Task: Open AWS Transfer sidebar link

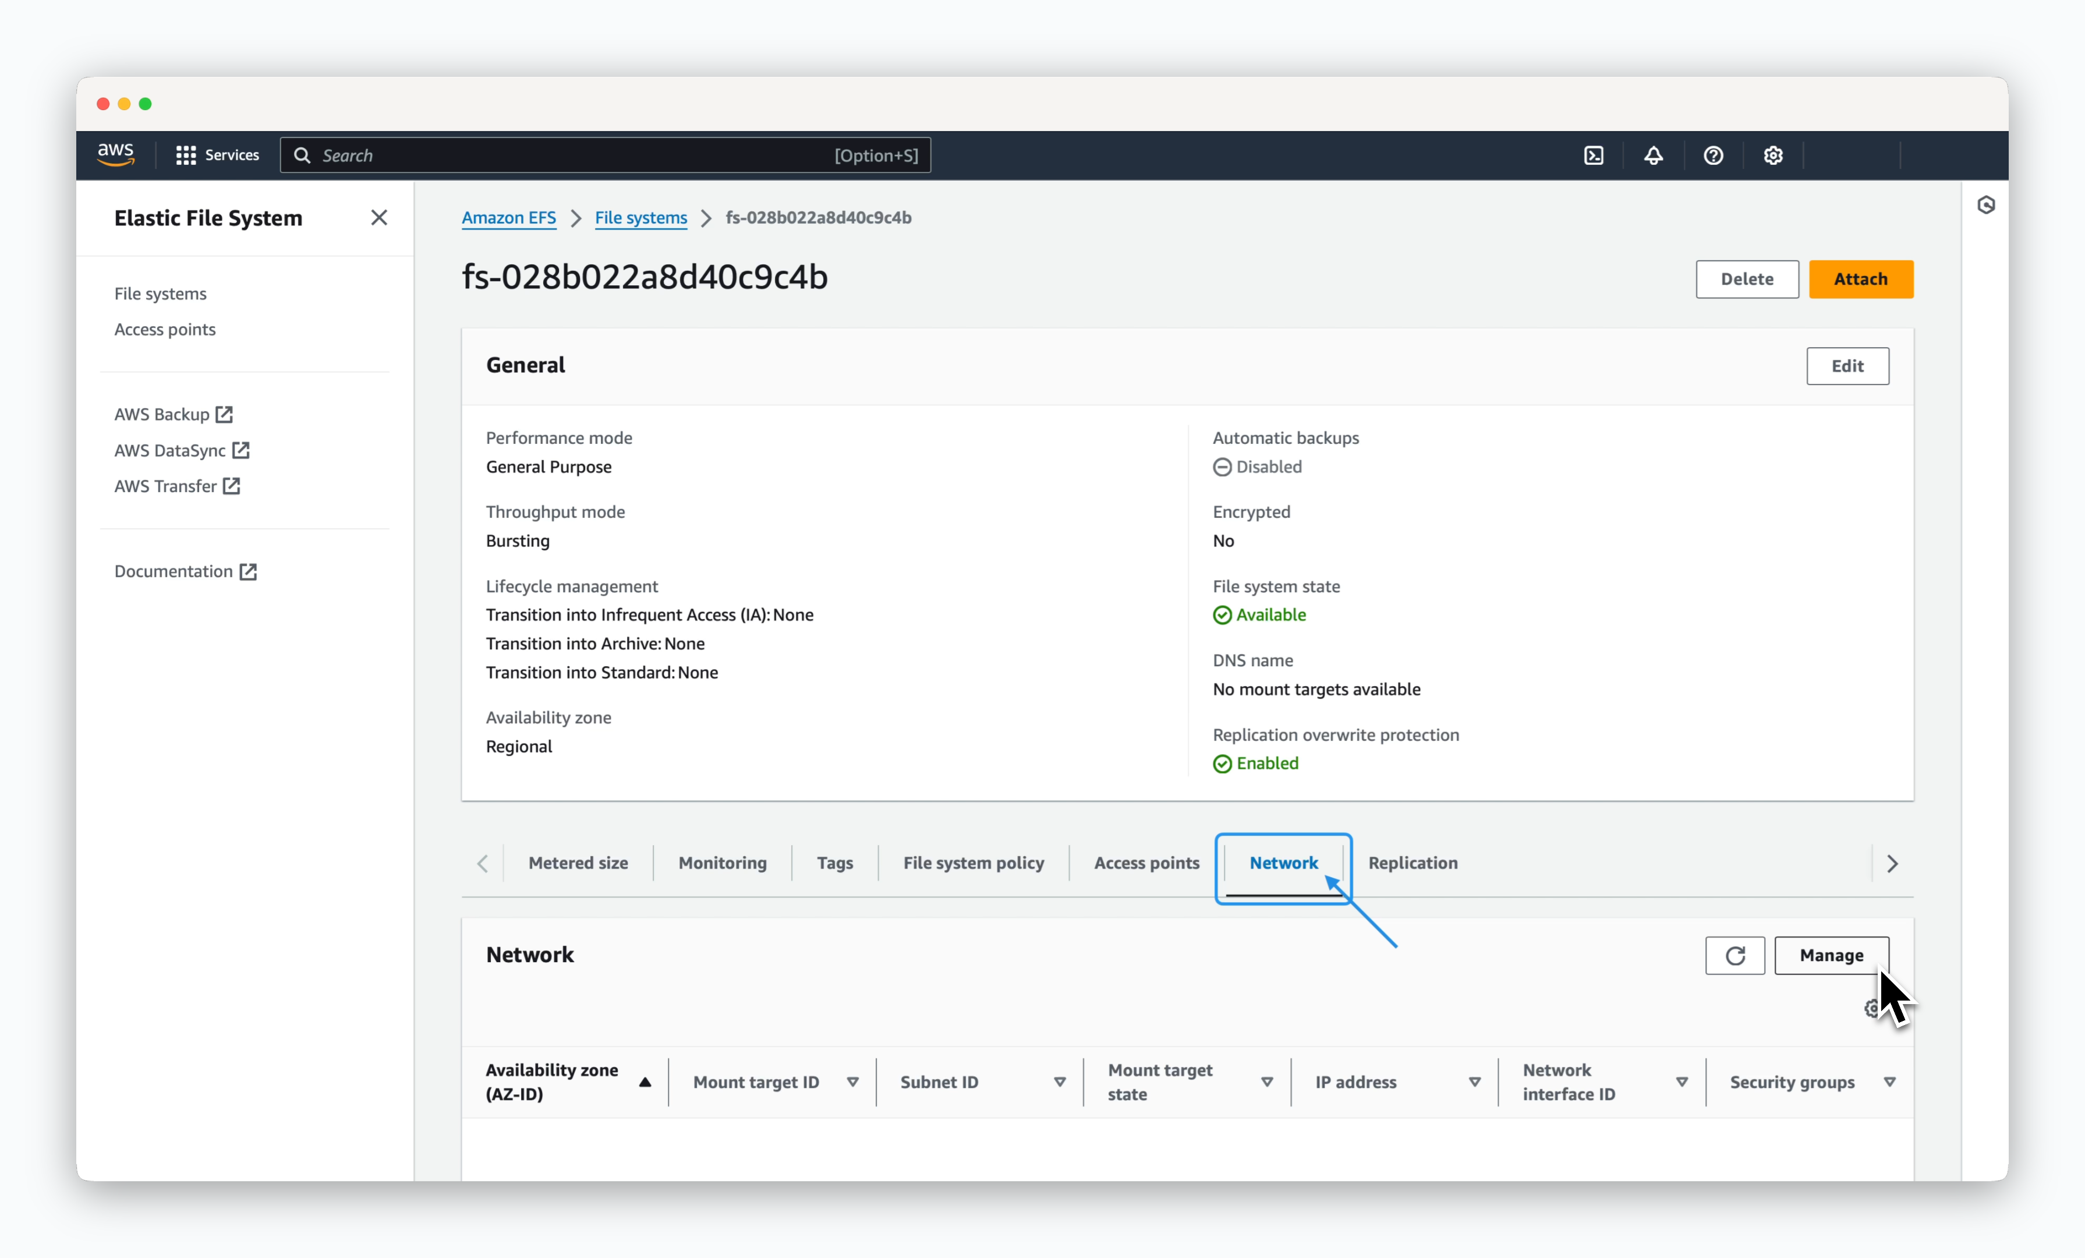Action: click(177, 486)
